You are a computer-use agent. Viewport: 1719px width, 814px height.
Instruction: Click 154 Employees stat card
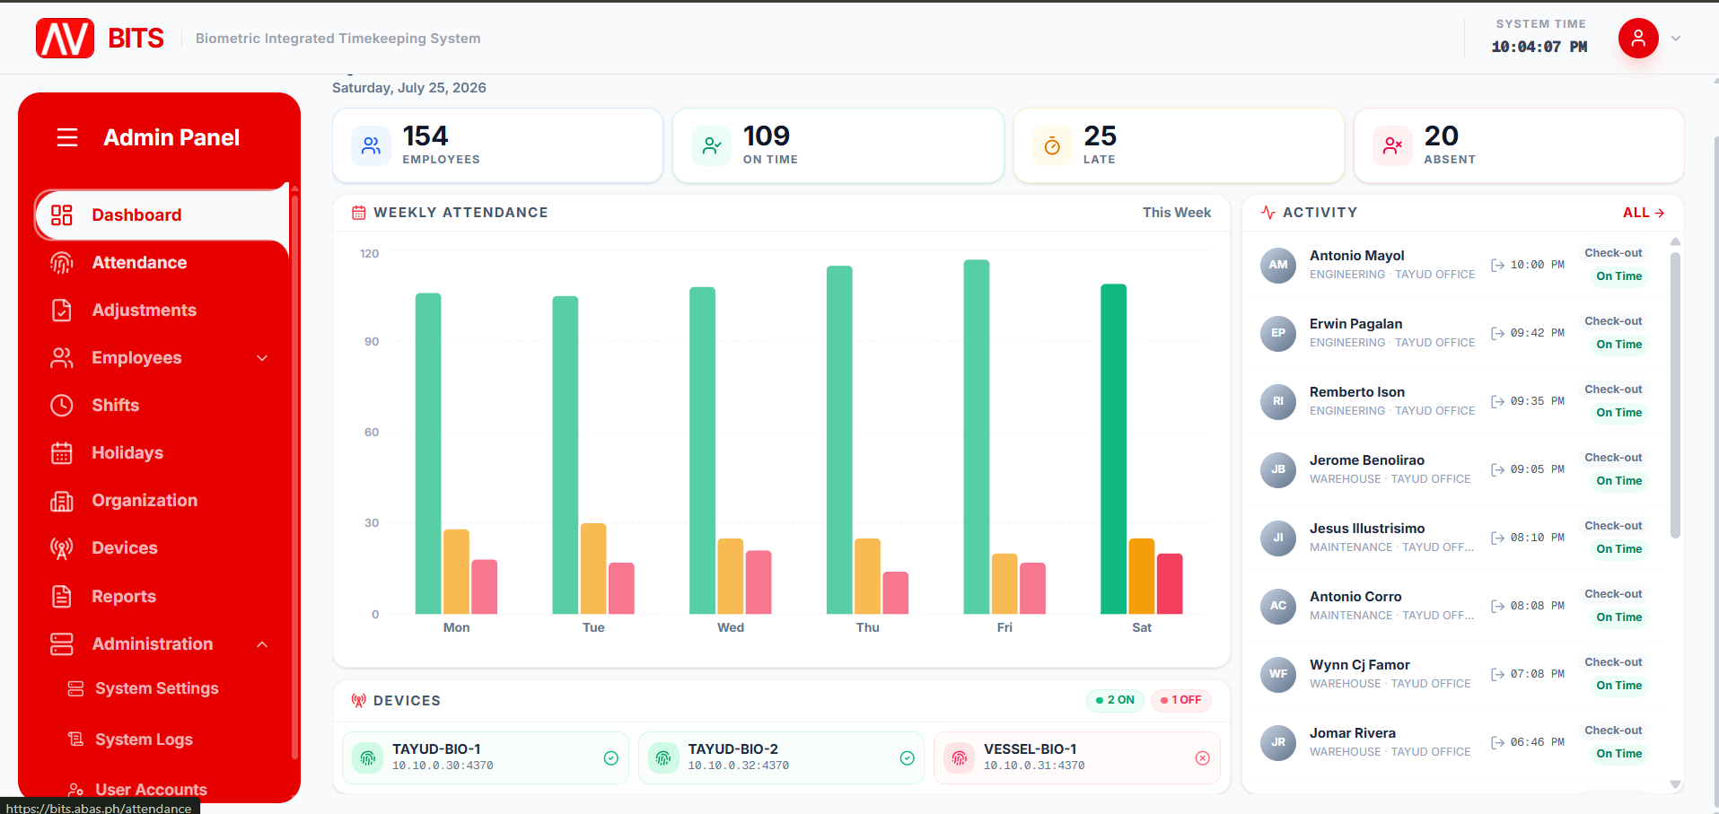[497, 145]
